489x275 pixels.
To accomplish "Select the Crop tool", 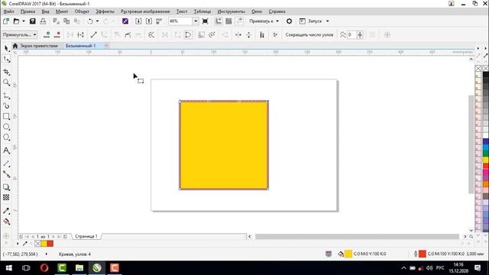I will [6, 72].
